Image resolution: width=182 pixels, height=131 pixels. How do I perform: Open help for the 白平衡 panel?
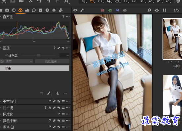click(x=46, y=108)
